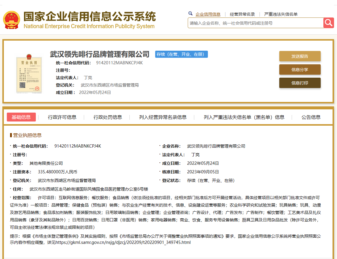Click 丁亮 in the header summary

point(88,78)
